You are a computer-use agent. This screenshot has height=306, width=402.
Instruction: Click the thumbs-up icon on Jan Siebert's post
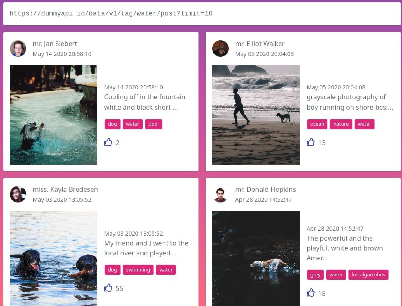pyautogui.click(x=108, y=142)
